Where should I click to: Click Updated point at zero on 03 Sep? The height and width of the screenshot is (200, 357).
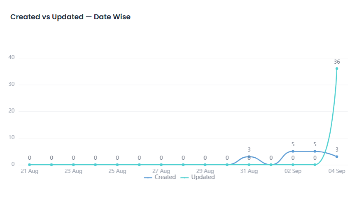315,165
